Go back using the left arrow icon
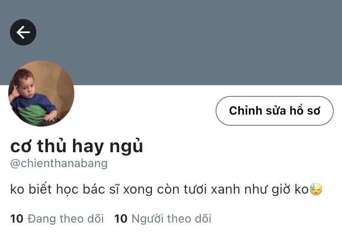 pos(23,32)
